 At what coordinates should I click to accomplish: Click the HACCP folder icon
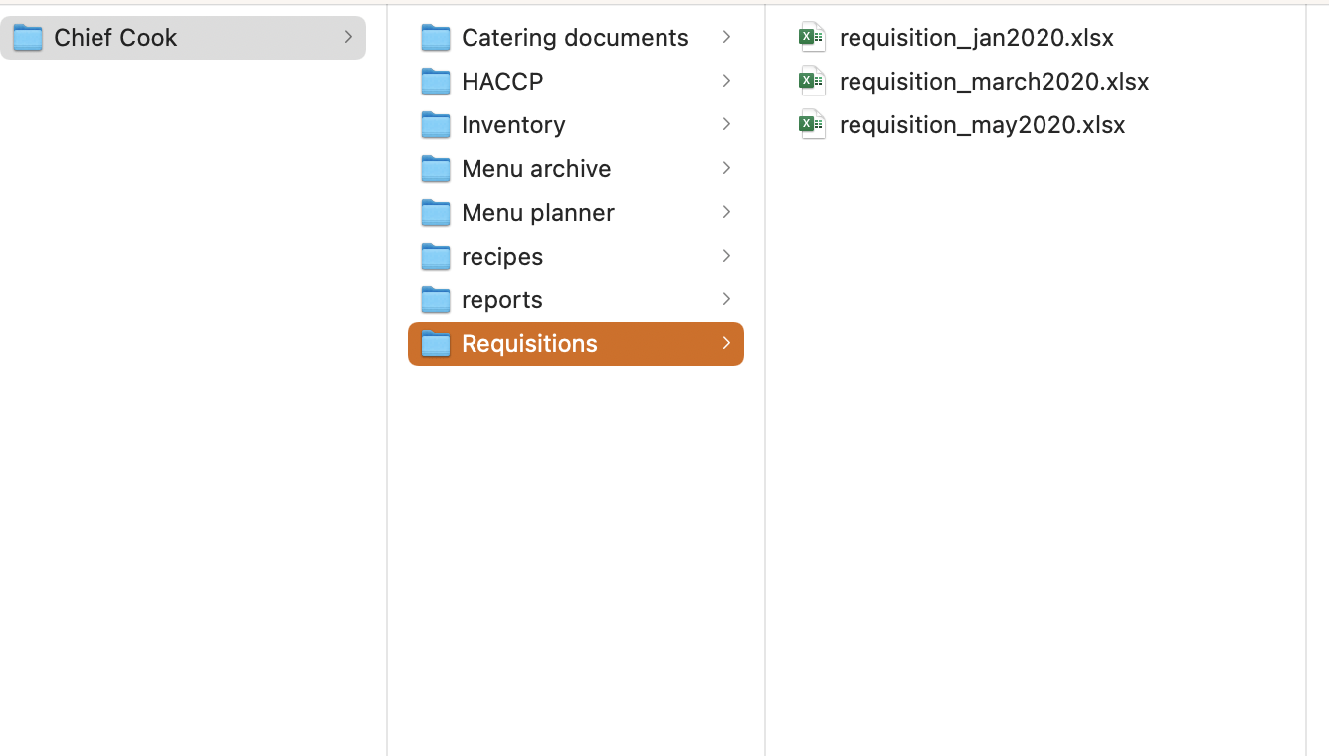(436, 82)
